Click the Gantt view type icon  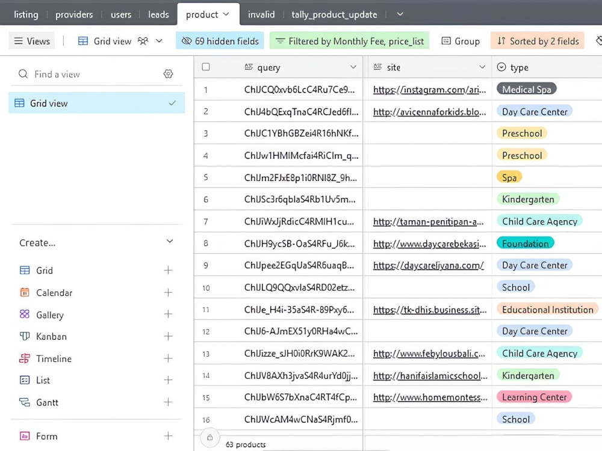25,402
